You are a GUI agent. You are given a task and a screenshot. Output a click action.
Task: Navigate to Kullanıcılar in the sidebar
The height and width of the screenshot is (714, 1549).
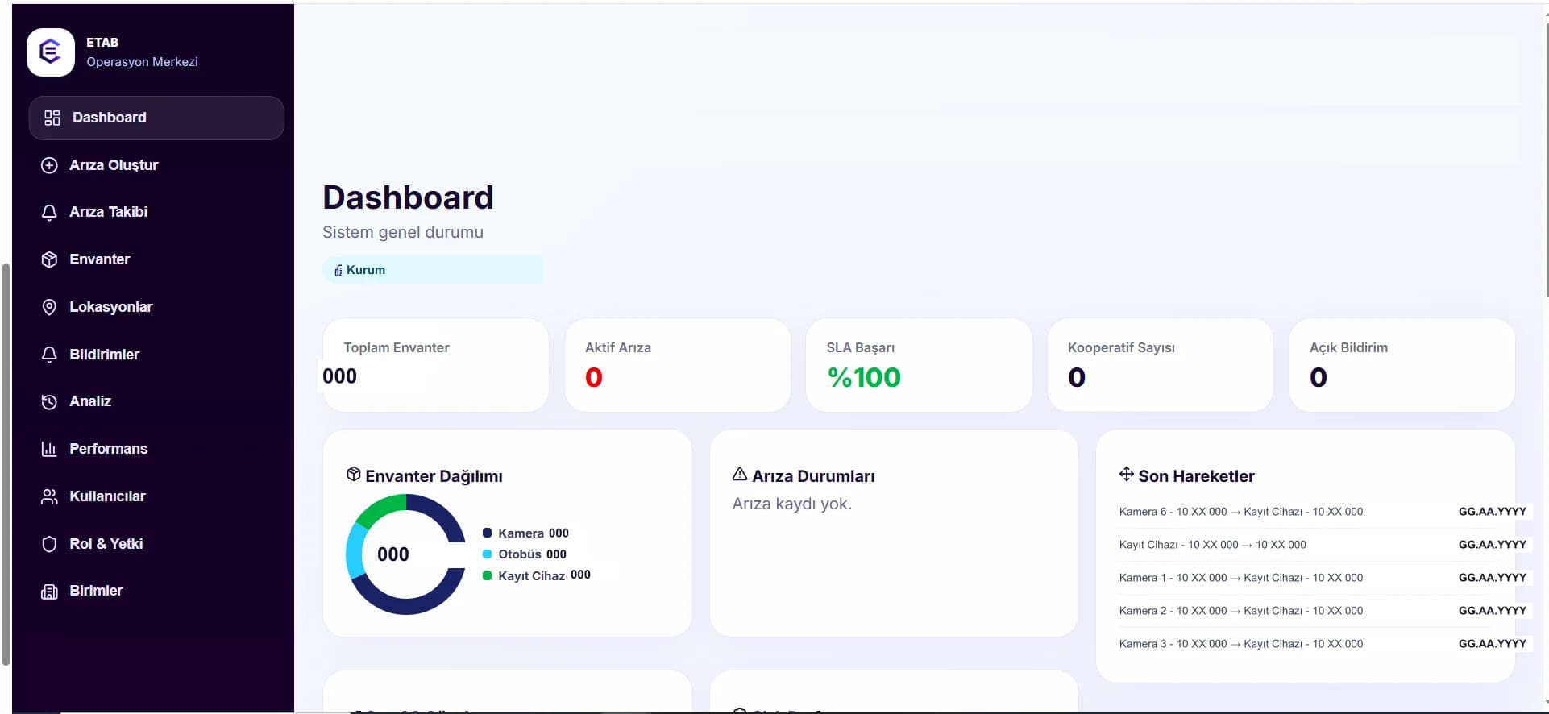(x=156, y=496)
